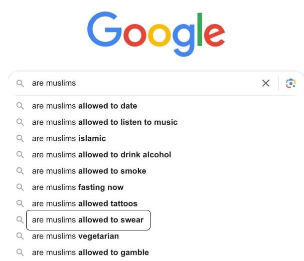Pick suggestion 'allowed to drink alcohol'
This screenshot has width=304, height=261.
101,155
